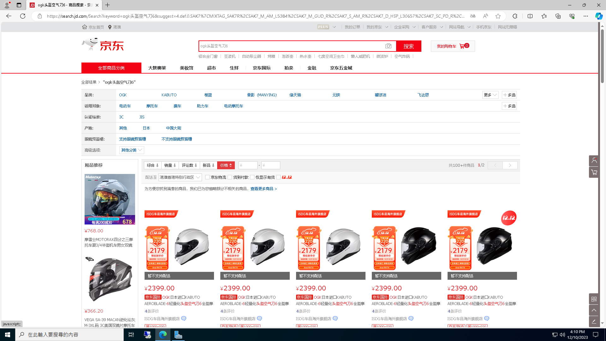Image resolution: width=606 pixels, height=341 pixels.
Task: Enable 适用对象 多选 multi-select
Action: pos(509,106)
